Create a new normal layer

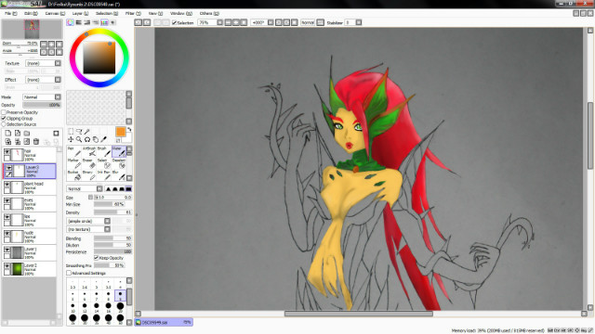(x=8, y=133)
